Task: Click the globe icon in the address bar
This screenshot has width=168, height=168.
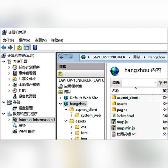Action: 83,57
